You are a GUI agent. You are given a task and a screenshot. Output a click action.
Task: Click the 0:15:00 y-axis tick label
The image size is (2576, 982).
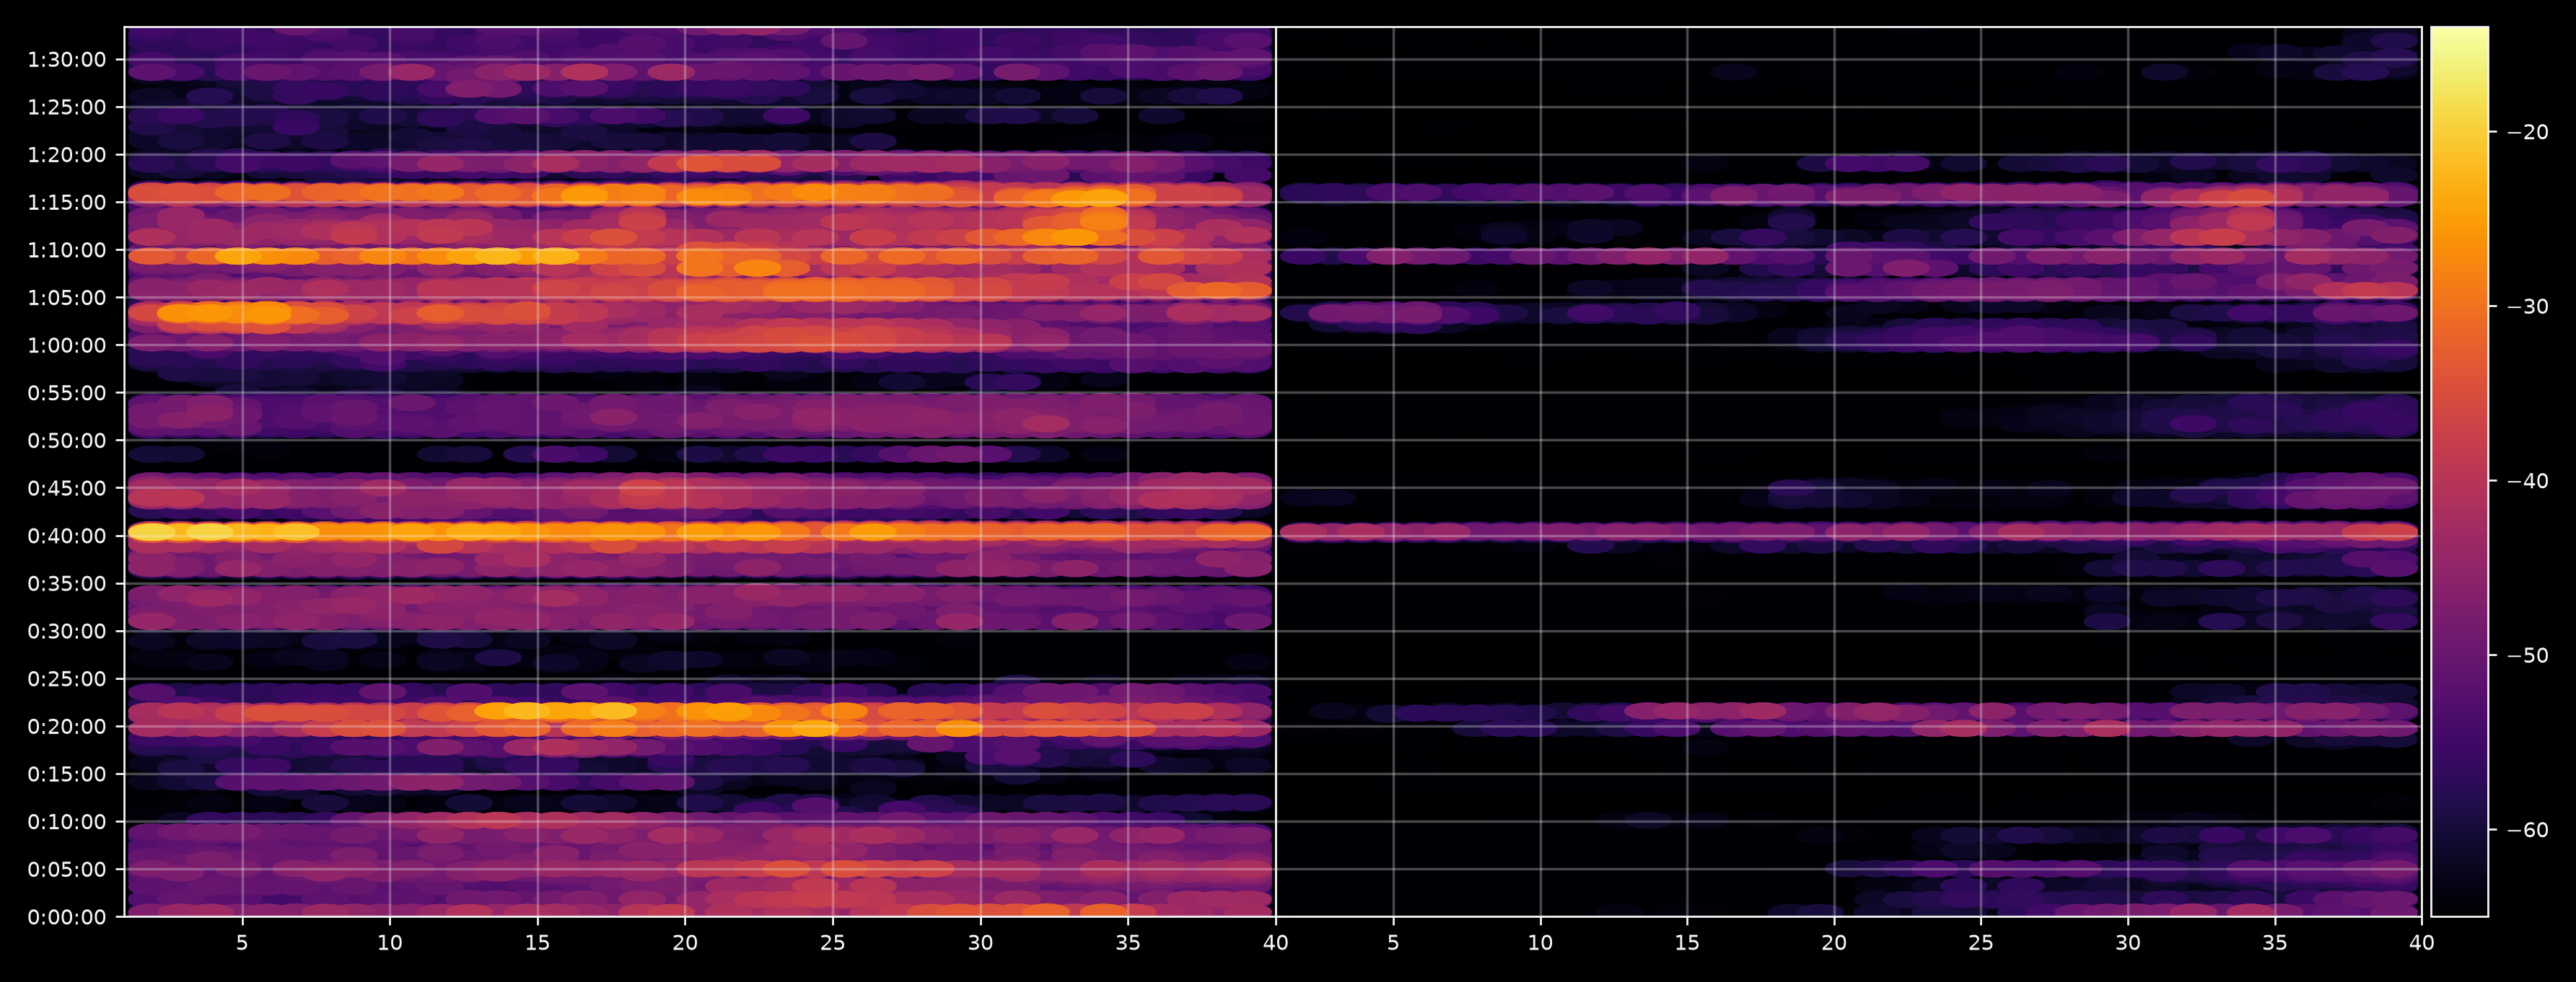(x=67, y=774)
